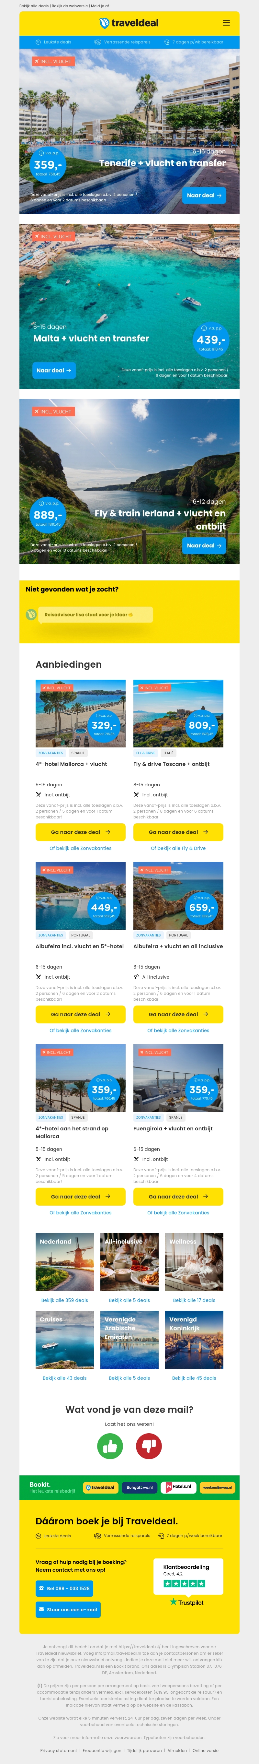Open 'Naar deal' for Tenerife offer
The height and width of the screenshot is (1764, 259).
click(x=204, y=195)
